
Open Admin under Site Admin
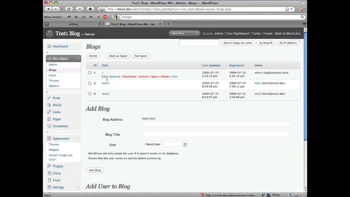[x=53, y=65]
